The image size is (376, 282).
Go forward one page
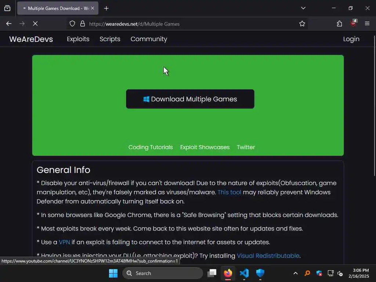click(22, 24)
